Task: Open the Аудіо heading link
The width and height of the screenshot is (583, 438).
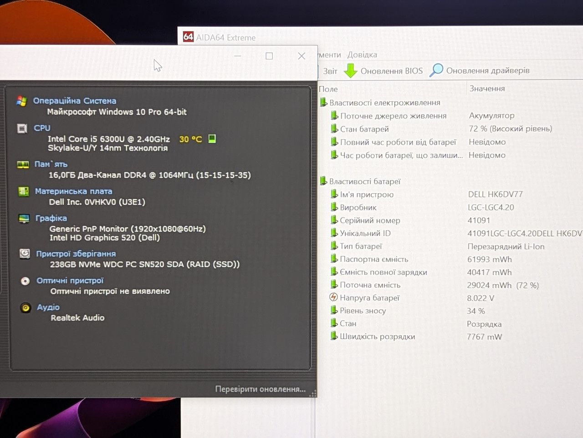Action: tap(48, 307)
